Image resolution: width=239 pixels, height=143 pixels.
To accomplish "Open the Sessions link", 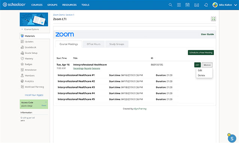I will [x=96, y=69].
